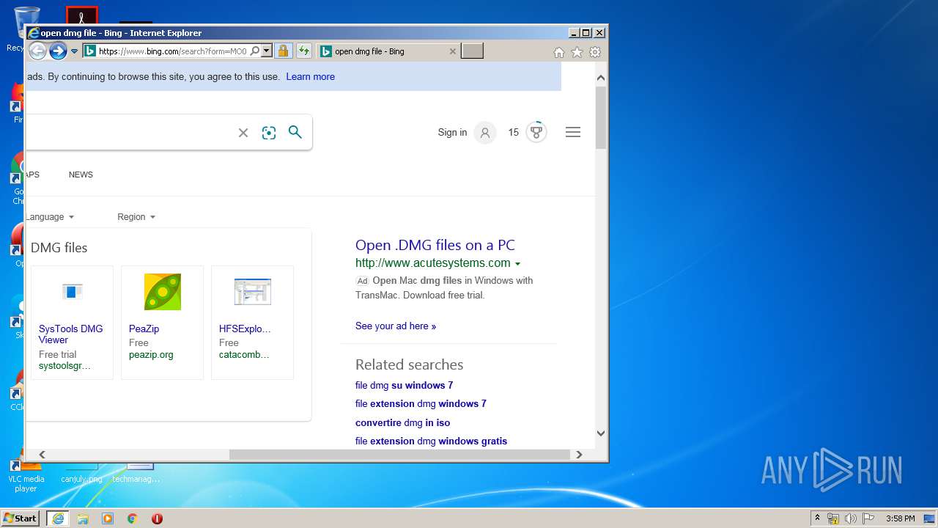This screenshot has height=528, width=938.
Task: Expand the Region filter dropdown
Action: click(x=136, y=217)
